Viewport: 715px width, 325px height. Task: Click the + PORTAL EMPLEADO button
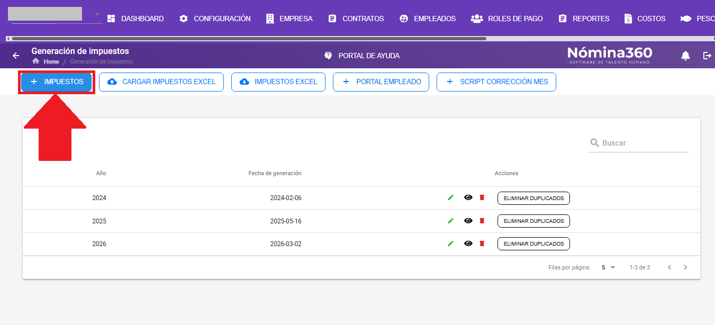tap(381, 82)
